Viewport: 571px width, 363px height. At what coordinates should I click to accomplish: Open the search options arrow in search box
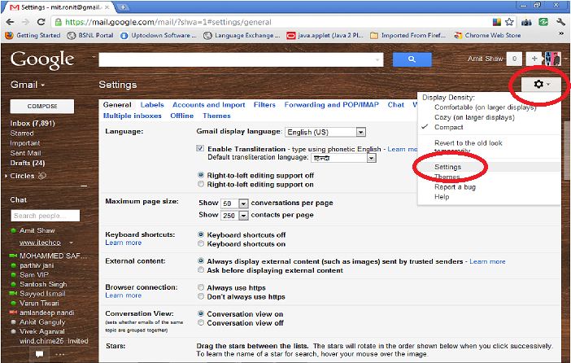(x=377, y=59)
